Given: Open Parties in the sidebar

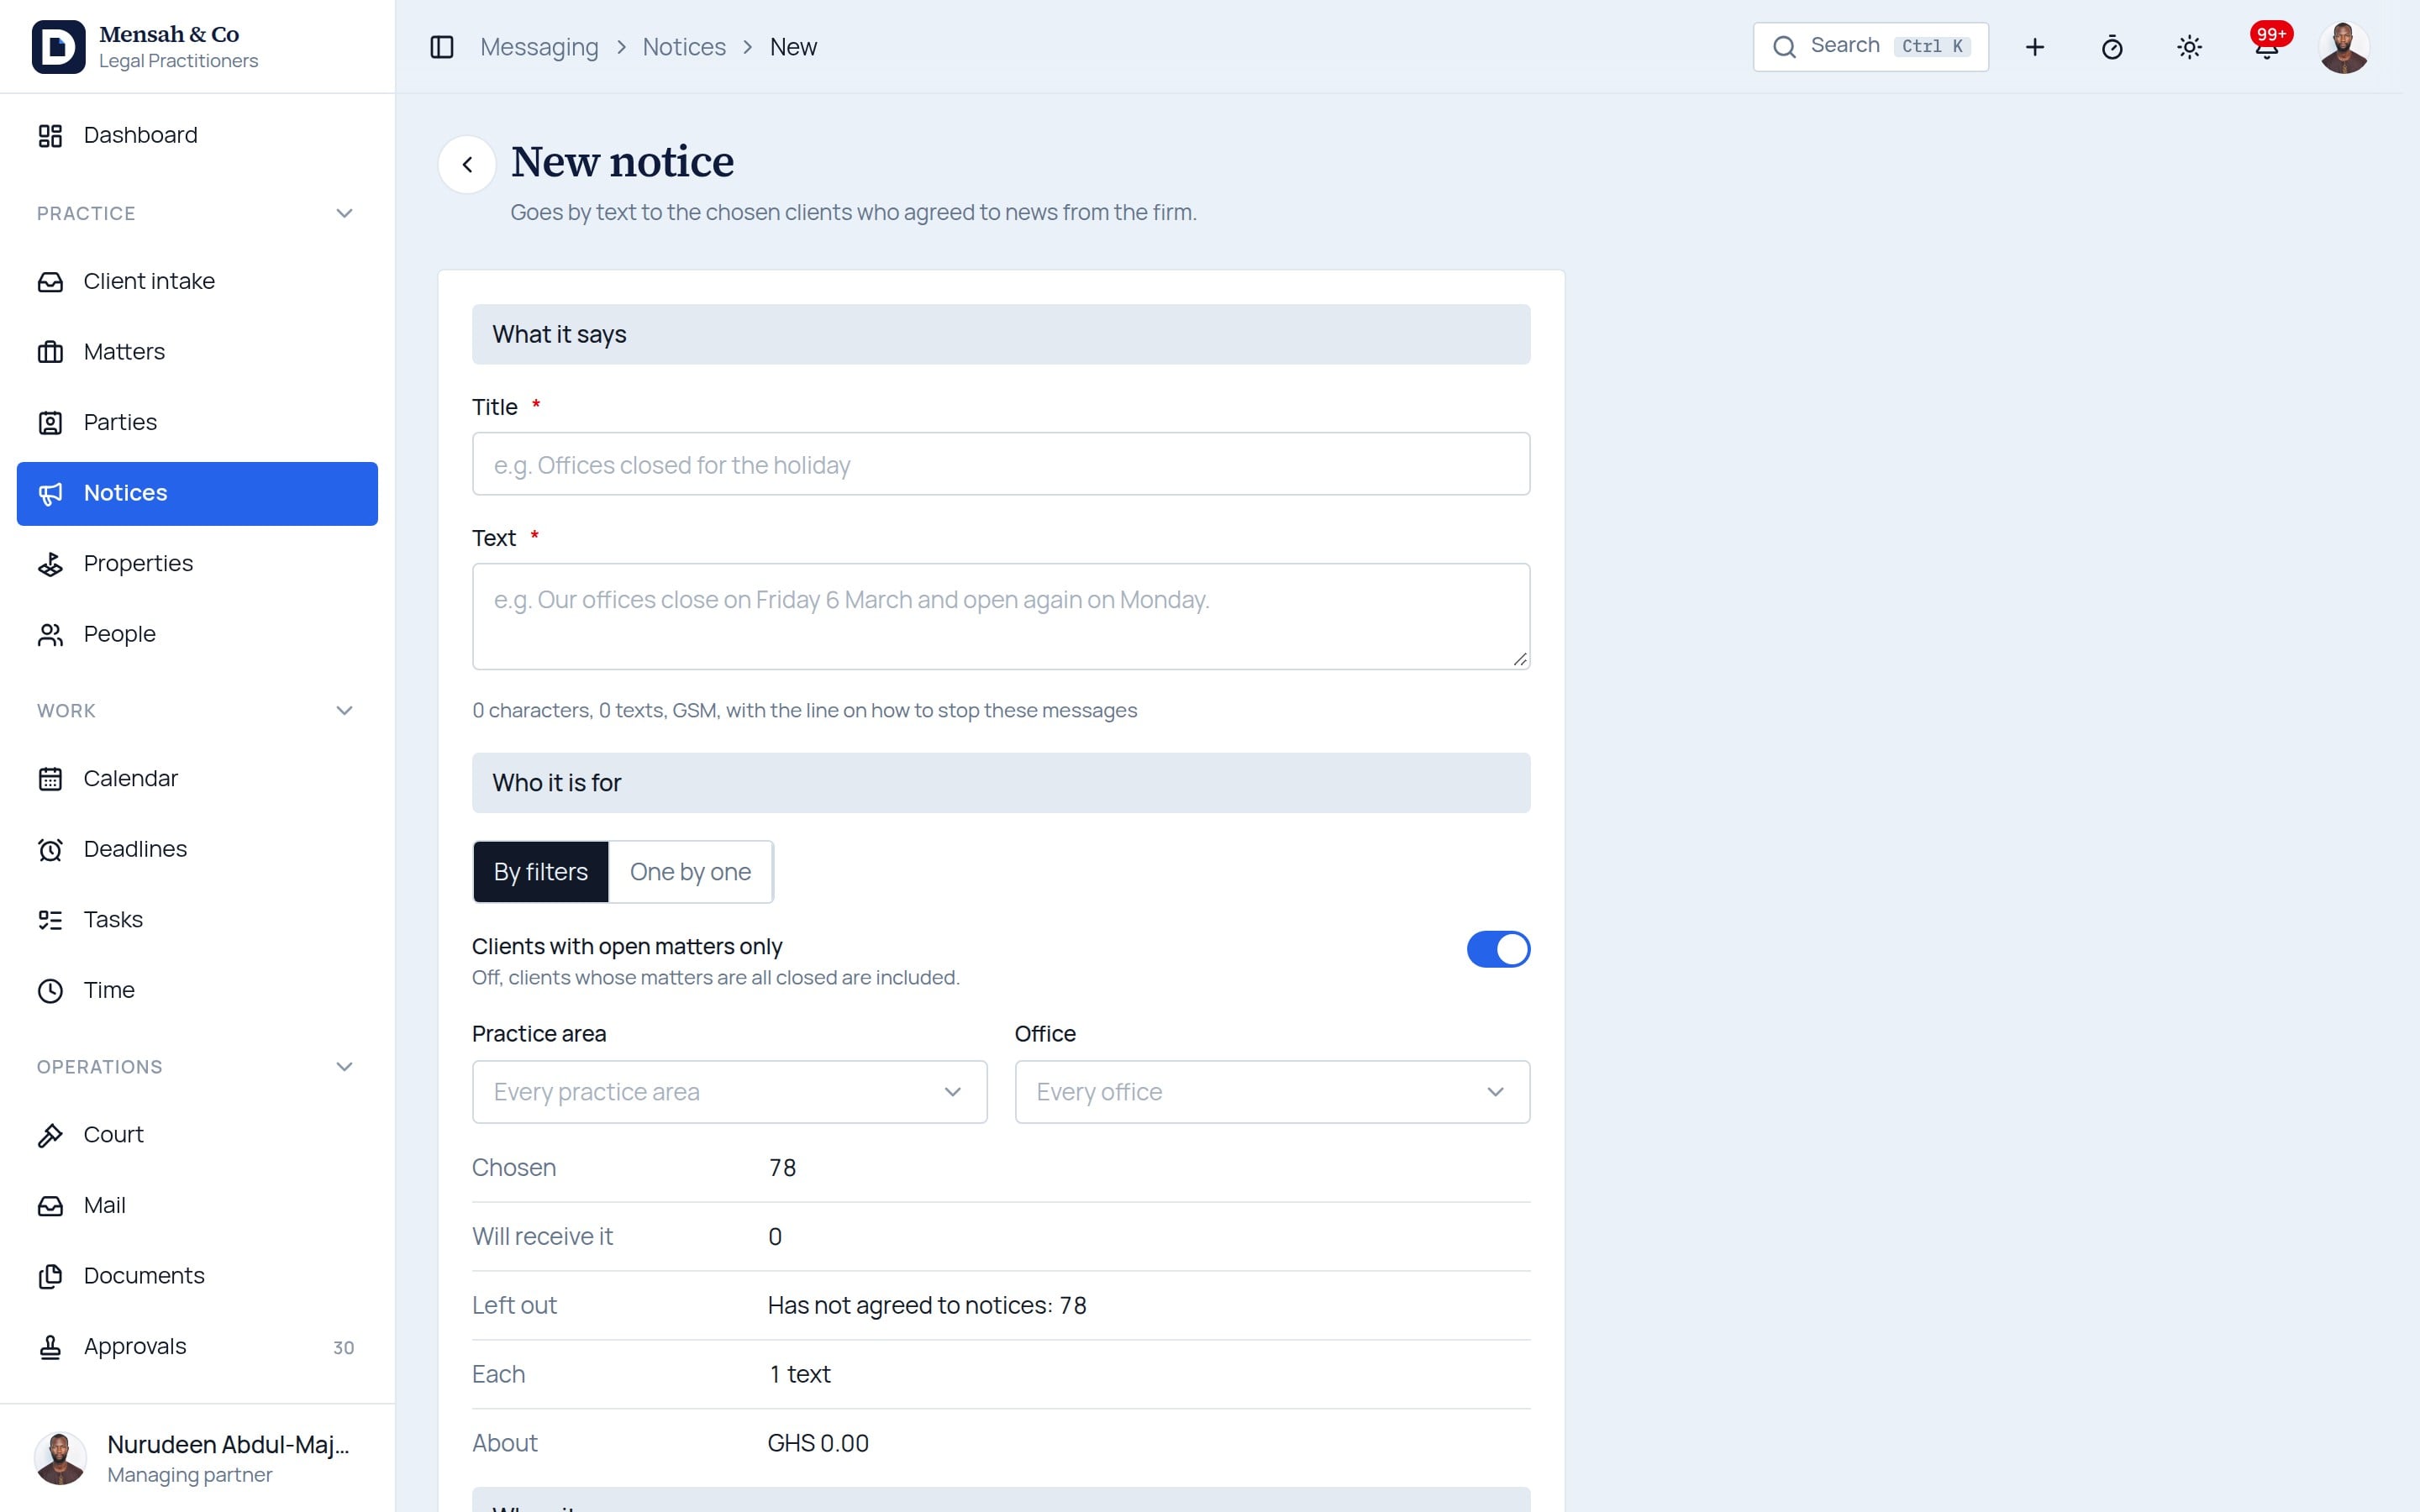Looking at the screenshot, I should coord(197,422).
